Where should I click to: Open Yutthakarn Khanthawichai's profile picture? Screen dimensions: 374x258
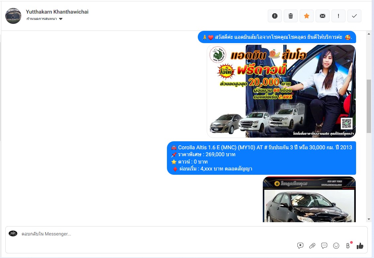click(13, 16)
